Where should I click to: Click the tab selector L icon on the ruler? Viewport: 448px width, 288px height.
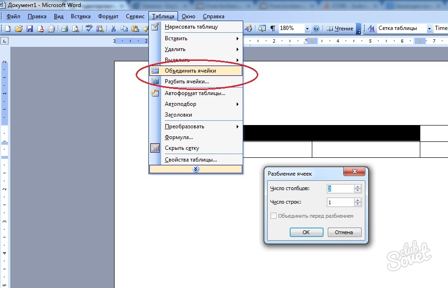[5, 41]
